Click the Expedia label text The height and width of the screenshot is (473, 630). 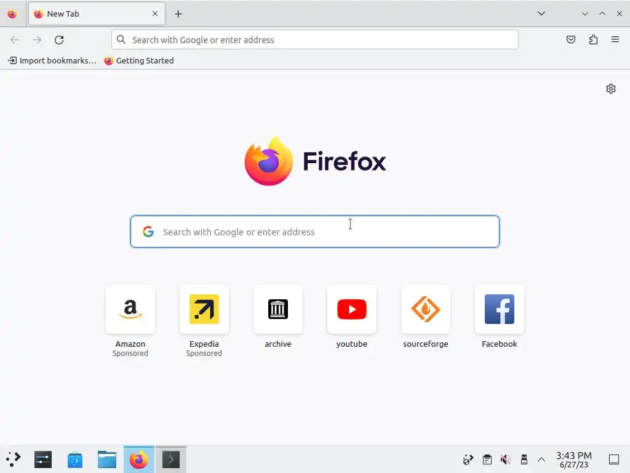click(x=204, y=344)
